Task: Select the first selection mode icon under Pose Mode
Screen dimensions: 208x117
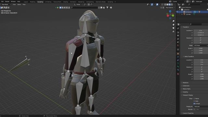Action: [2, 8]
